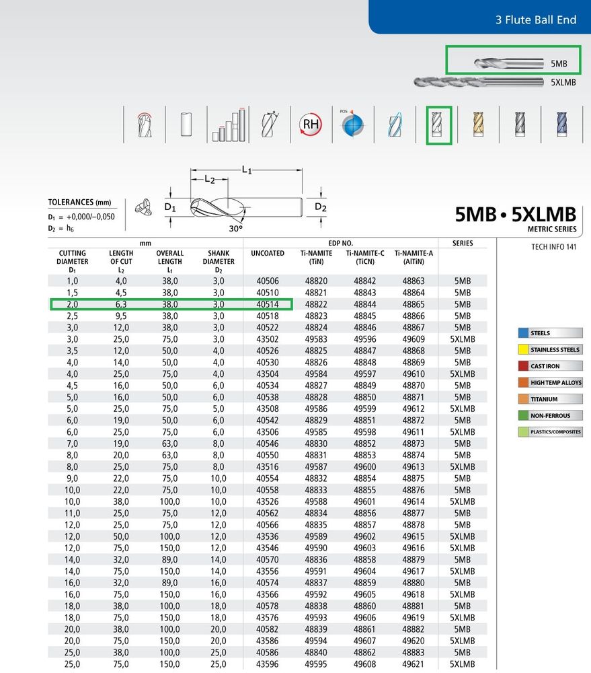Viewport: 591px width, 673px height.
Task: Click the multiple lengths bar icon
Action: pyautogui.click(x=229, y=125)
